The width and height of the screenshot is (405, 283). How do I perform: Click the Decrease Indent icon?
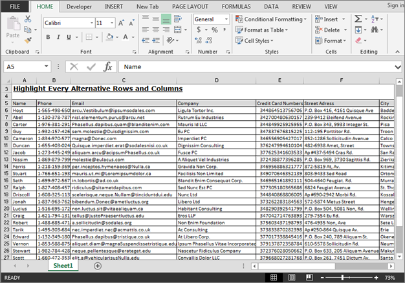(146, 40)
